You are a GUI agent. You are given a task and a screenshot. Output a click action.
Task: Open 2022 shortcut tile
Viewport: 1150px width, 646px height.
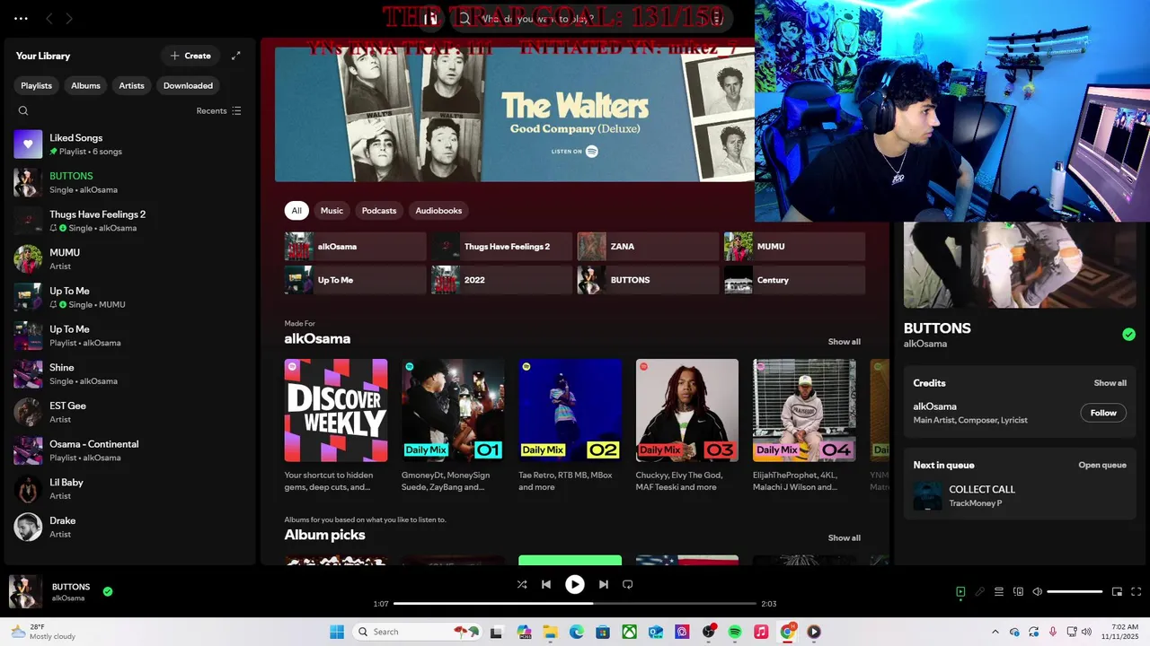click(x=501, y=280)
